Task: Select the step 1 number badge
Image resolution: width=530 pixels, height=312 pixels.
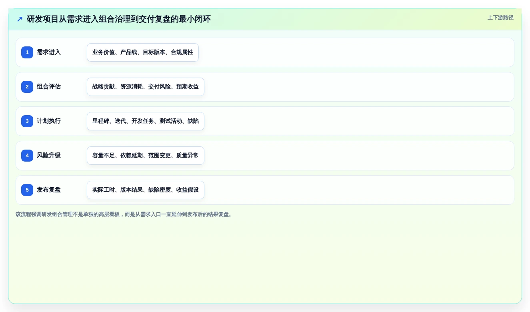Action: pyautogui.click(x=27, y=52)
